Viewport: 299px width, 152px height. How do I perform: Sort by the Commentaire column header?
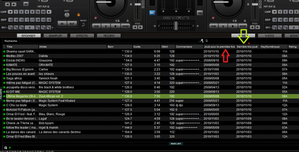pyautogui.click(x=189, y=47)
